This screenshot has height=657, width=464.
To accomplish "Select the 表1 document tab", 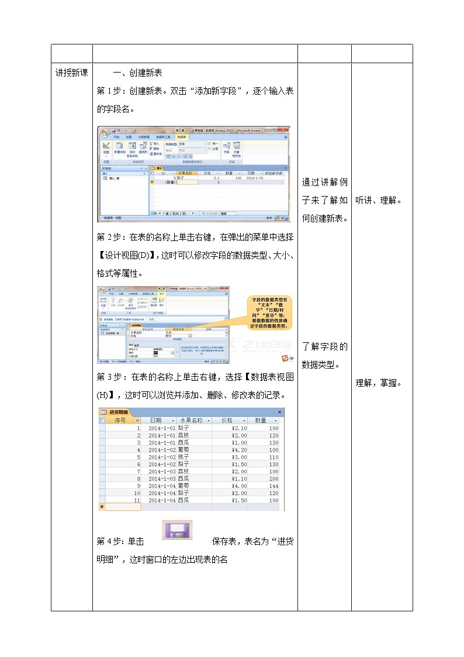I will tap(157, 168).
